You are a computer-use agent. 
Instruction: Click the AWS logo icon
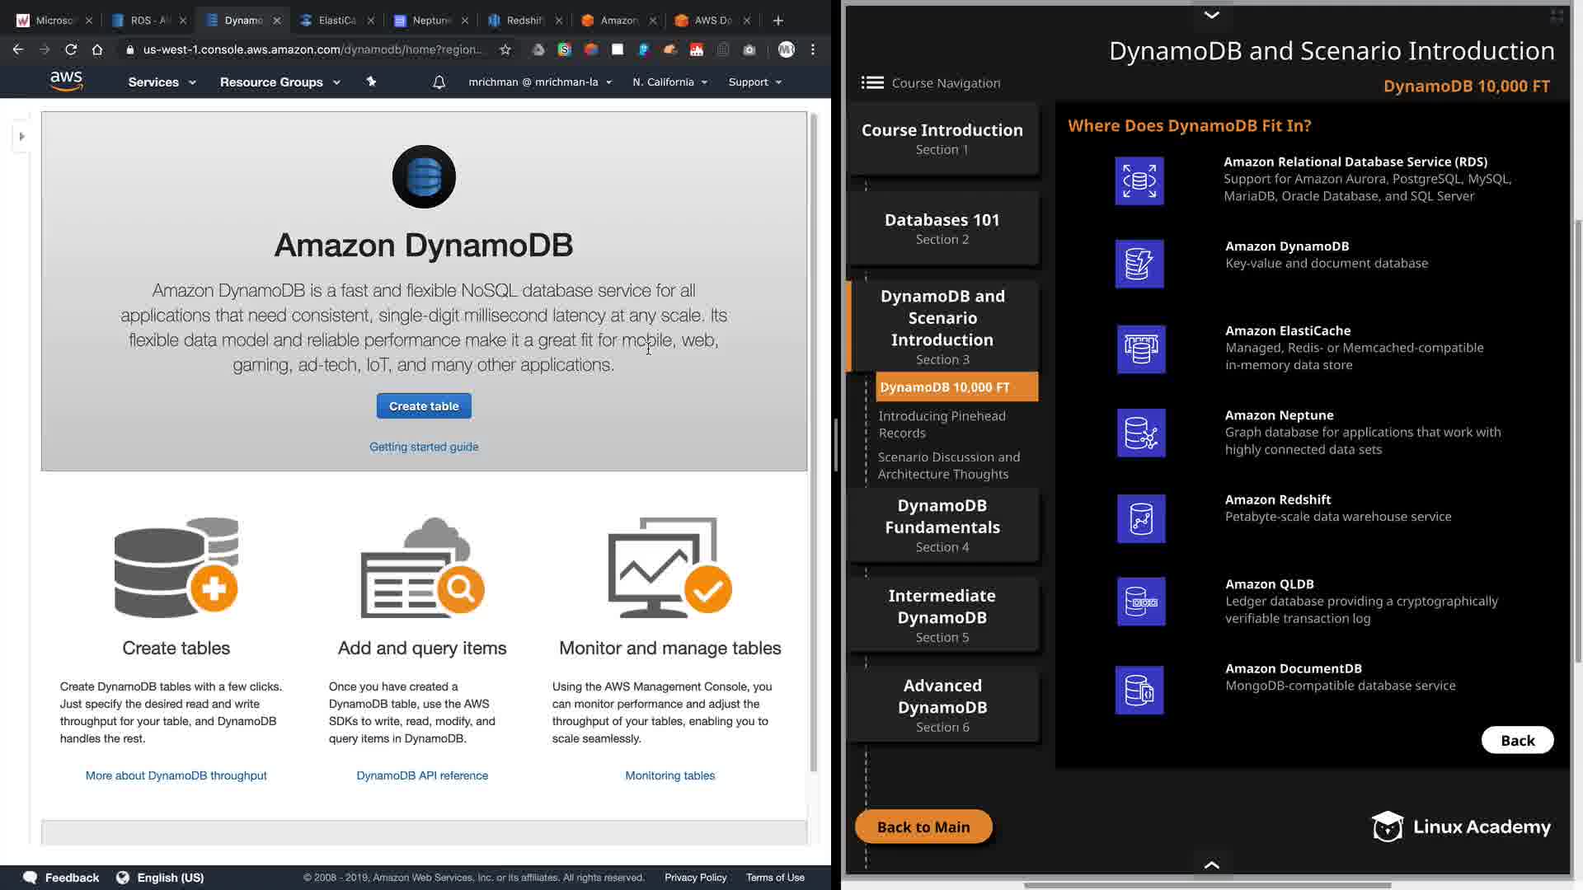click(x=66, y=81)
